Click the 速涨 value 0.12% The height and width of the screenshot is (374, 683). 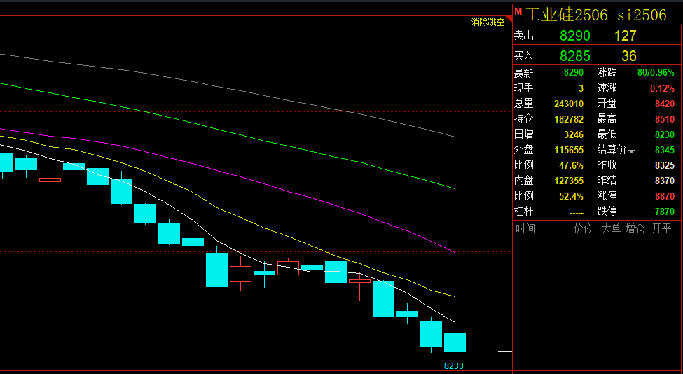click(662, 88)
